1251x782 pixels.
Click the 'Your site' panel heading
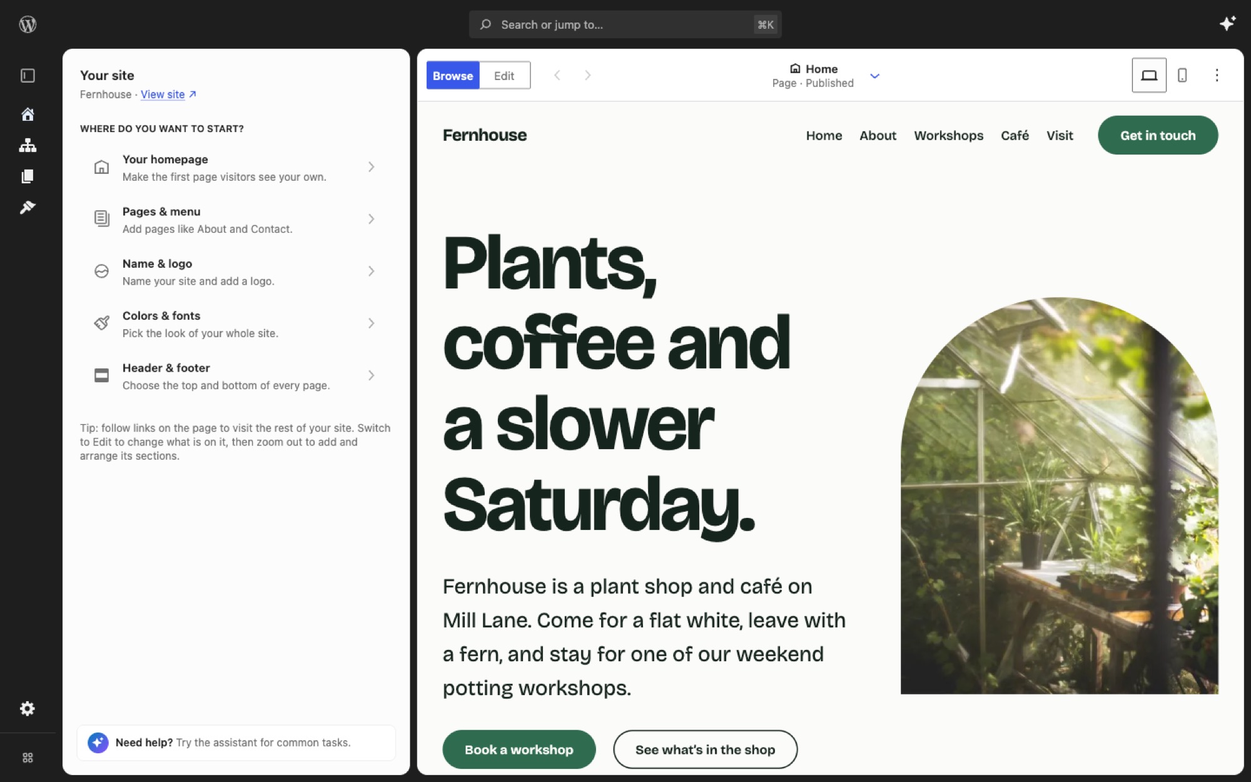pyautogui.click(x=107, y=75)
